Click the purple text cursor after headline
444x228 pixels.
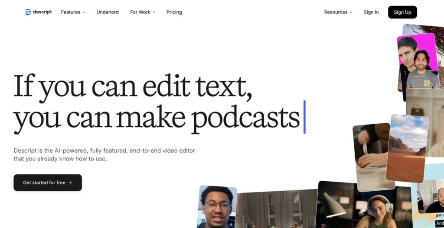pos(304,117)
